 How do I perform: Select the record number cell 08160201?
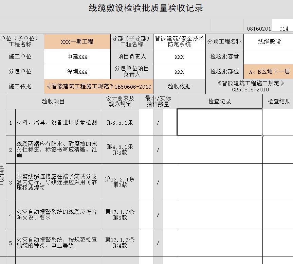click(259, 29)
